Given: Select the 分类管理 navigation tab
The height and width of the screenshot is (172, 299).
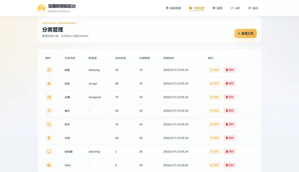Looking at the screenshot, I should pyautogui.click(x=197, y=8).
